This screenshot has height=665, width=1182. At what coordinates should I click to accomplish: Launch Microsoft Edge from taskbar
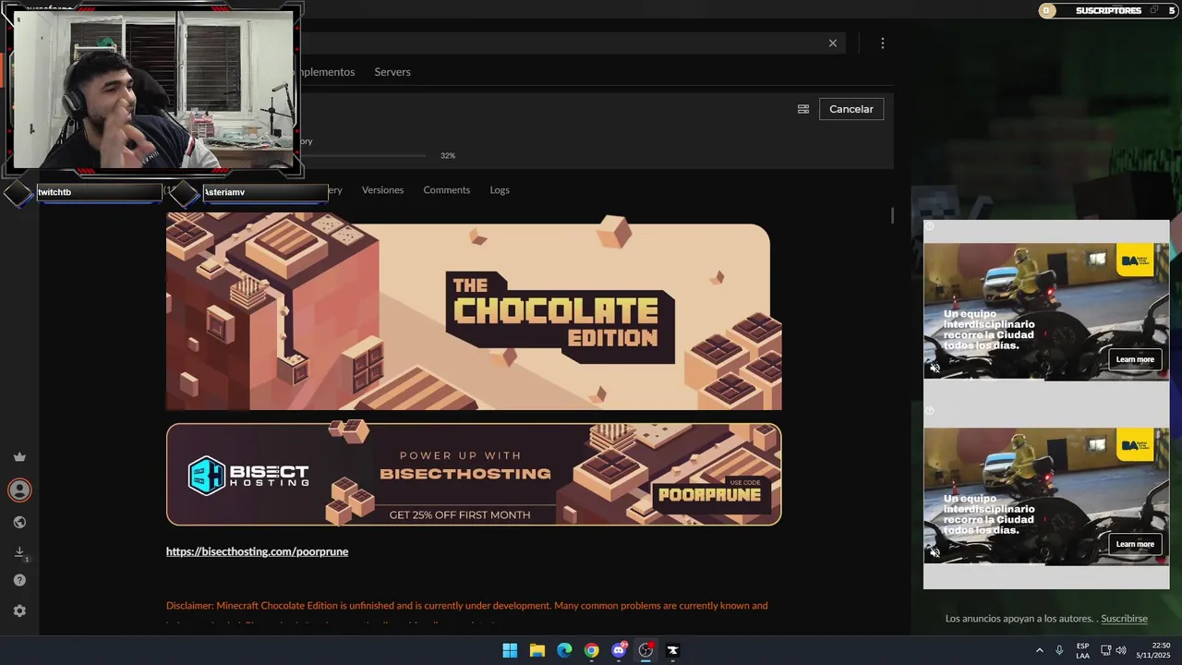564,650
